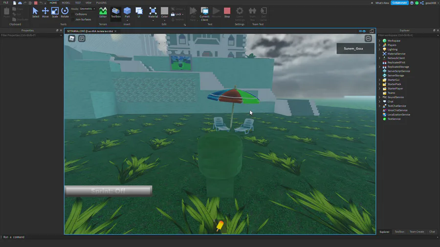Switch to the Chat bottom tab
Image resolution: width=440 pixels, height=247 pixels.
pos(432,231)
